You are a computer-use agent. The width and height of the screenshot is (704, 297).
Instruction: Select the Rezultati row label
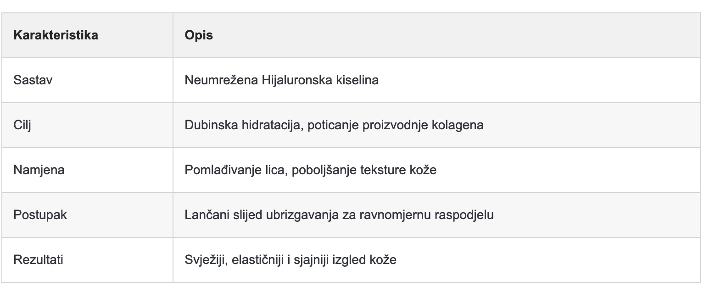point(38,260)
